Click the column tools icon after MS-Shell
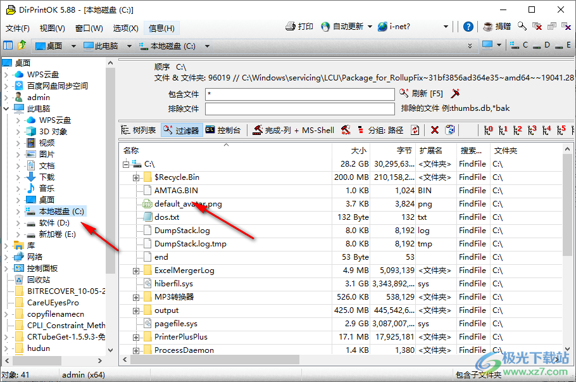The height and width of the screenshot is (382, 576). [x=346, y=130]
